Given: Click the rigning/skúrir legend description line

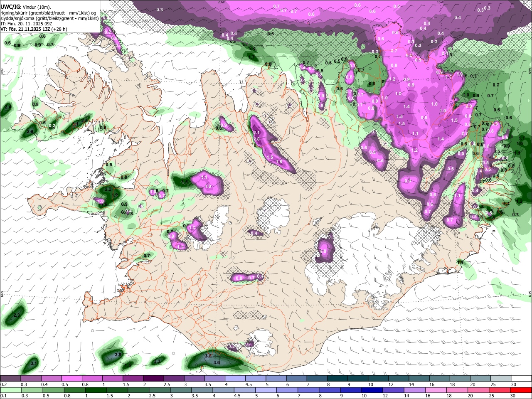Looking at the screenshot, I should click(x=48, y=13).
